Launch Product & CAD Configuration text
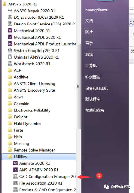The width and height of the screenshot is (134, 193). pos(47,190)
